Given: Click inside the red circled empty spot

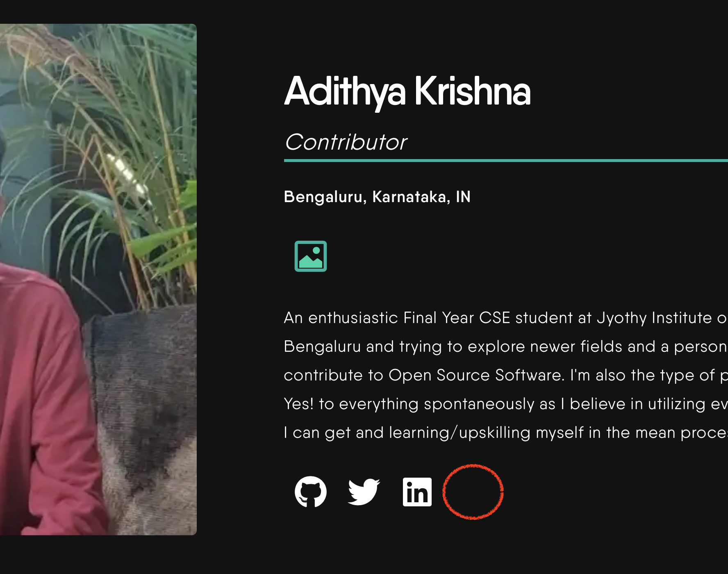Looking at the screenshot, I should point(473,492).
